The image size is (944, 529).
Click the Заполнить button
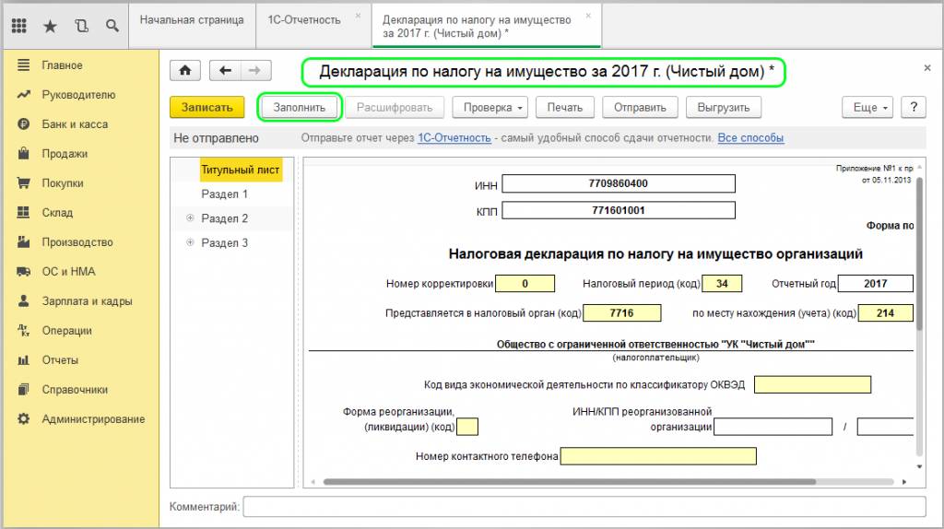[300, 107]
